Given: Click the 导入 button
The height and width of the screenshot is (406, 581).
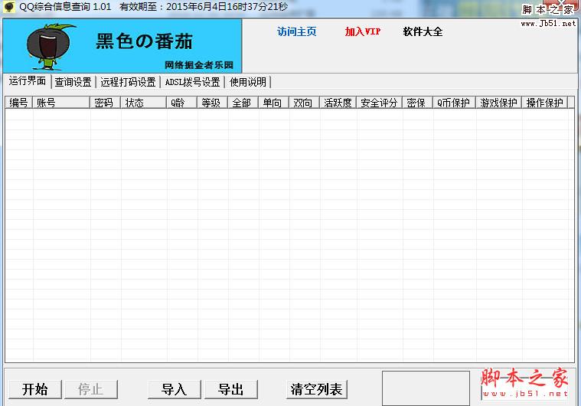Looking at the screenshot, I should 175,389.
